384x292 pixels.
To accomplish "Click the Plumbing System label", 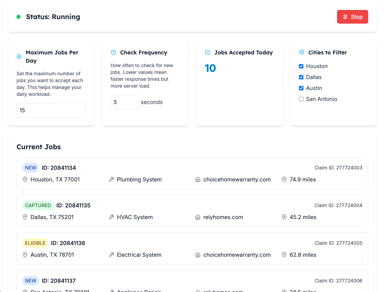I will coord(139,179).
